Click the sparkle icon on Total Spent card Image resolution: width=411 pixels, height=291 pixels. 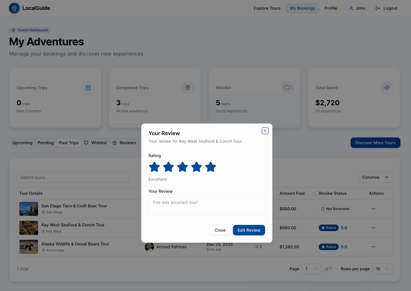click(x=387, y=88)
